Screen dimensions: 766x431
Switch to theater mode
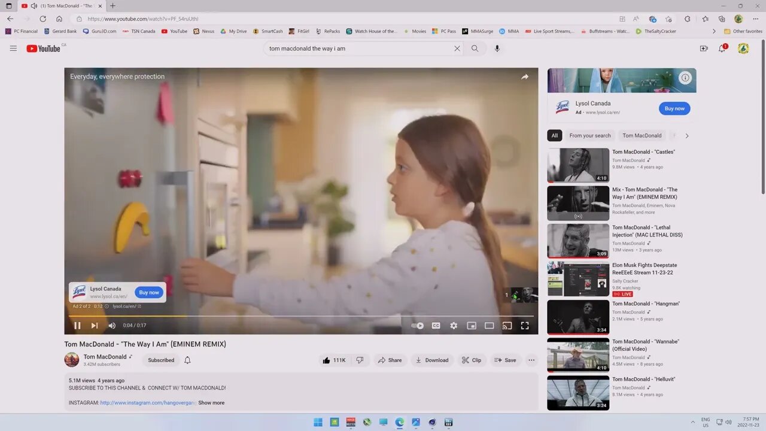coord(489,326)
